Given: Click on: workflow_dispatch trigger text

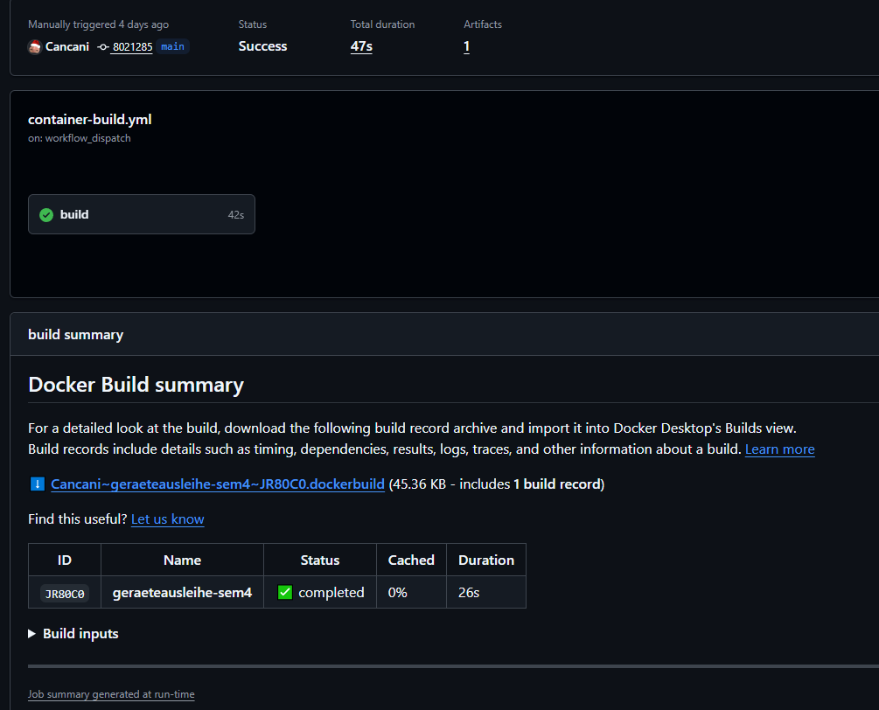Looking at the screenshot, I should [80, 138].
